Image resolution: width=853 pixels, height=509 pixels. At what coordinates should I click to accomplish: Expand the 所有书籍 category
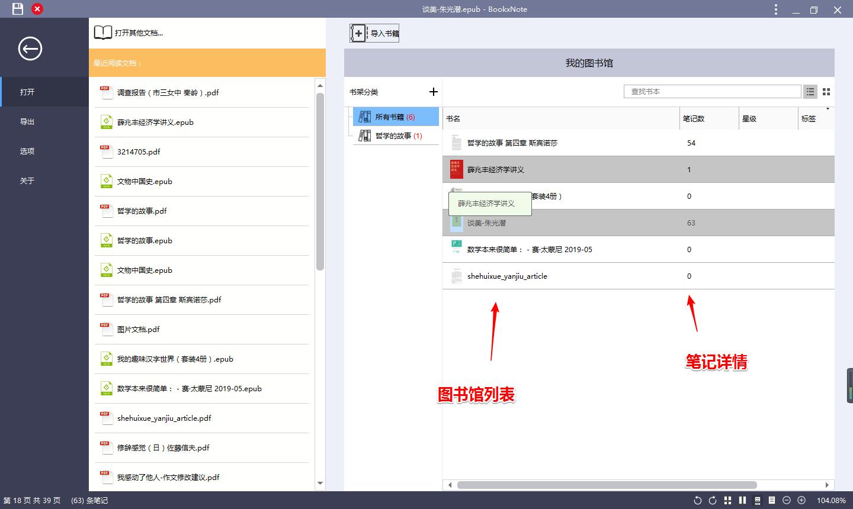tap(395, 117)
